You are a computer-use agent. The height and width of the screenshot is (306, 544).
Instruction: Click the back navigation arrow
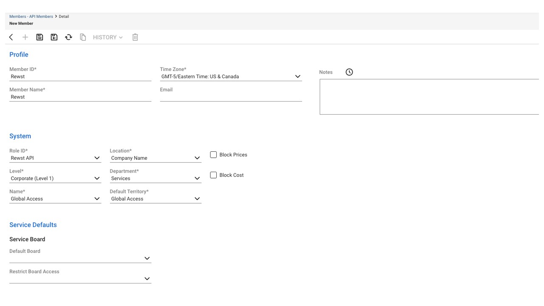coord(11,37)
